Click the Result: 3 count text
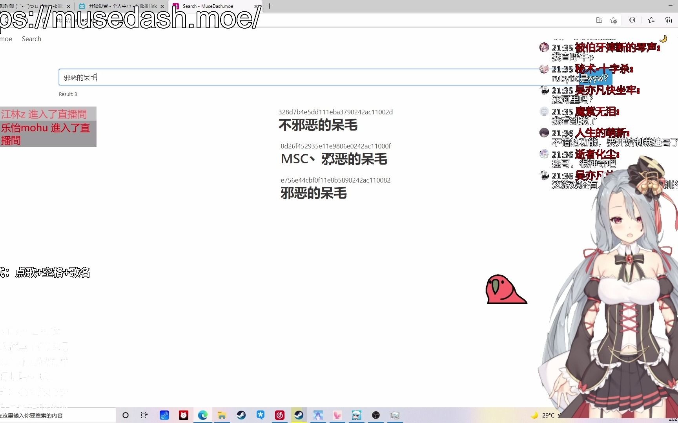Viewport: 678px width, 423px height. [x=68, y=94]
